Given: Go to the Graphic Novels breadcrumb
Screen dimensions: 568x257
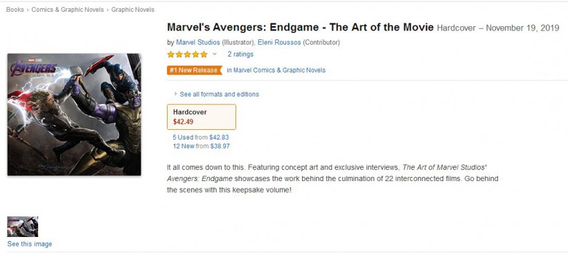Looking at the screenshot, I should coord(132,10).
